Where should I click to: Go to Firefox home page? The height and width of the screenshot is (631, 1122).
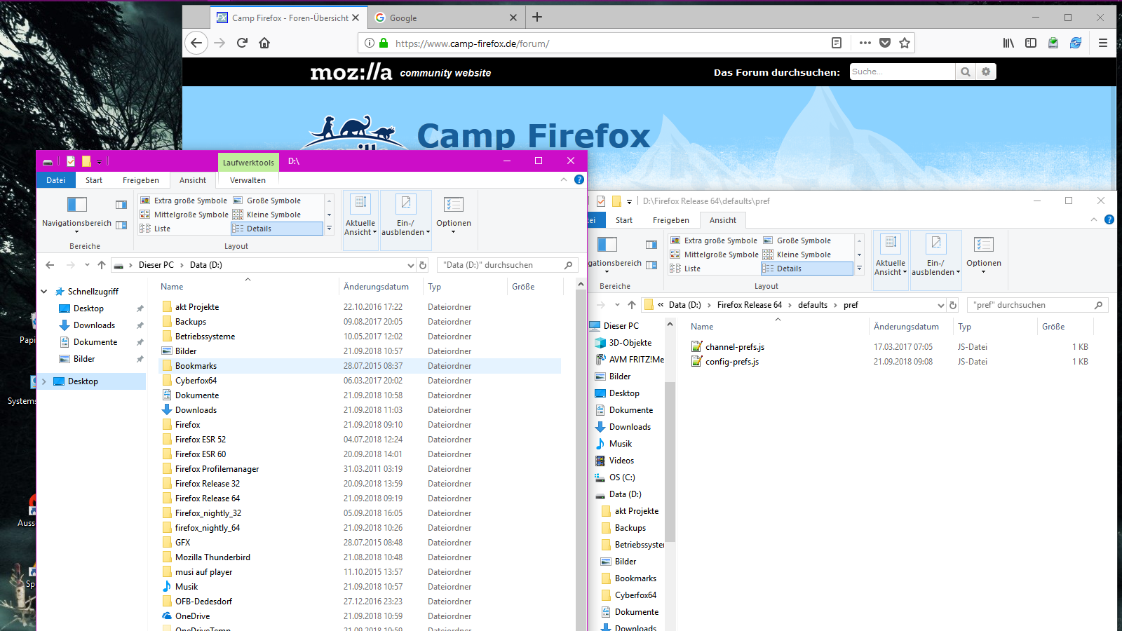pyautogui.click(x=264, y=43)
